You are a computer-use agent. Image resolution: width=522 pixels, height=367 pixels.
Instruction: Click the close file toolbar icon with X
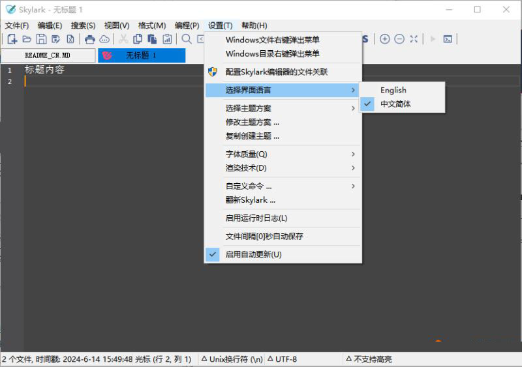click(70, 39)
